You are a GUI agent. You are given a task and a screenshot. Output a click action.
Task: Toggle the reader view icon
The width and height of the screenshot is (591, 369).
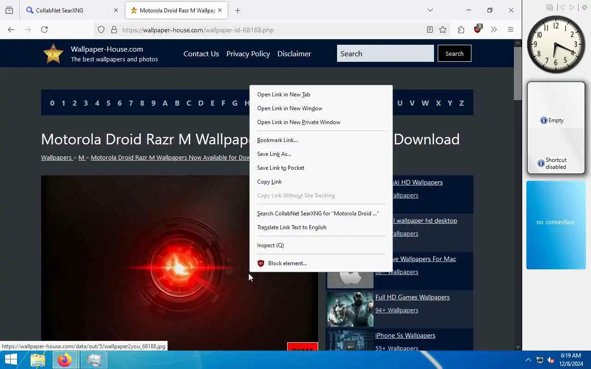(430, 30)
